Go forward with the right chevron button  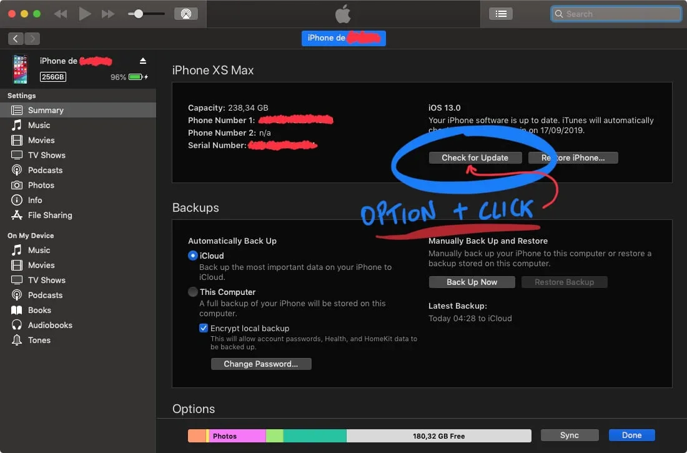pyautogui.click(x=32, y=39)
